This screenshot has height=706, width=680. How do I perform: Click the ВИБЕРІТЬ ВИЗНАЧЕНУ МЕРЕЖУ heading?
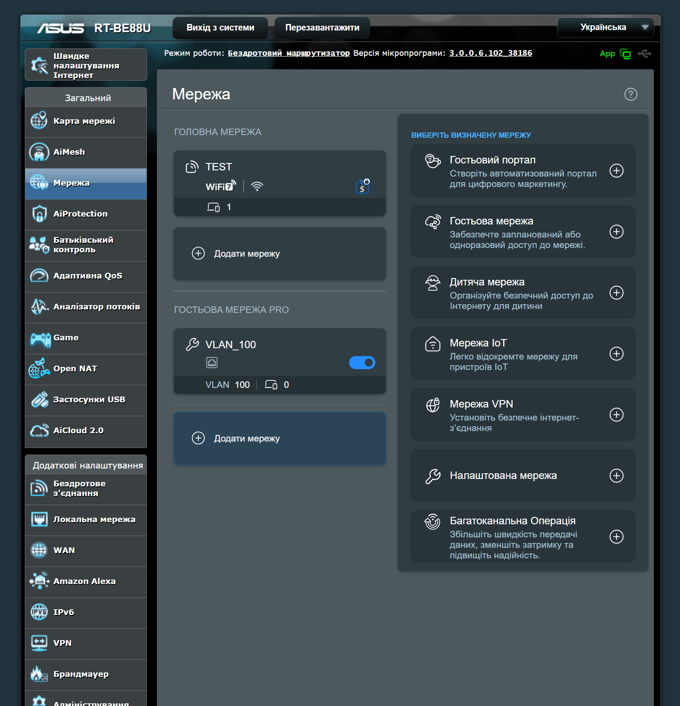[x=471, y=135]
